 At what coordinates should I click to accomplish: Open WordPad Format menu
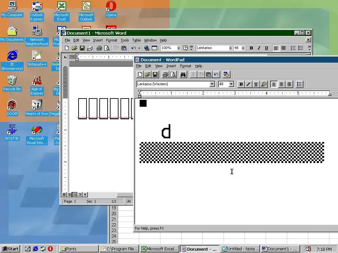coord(186,66)
